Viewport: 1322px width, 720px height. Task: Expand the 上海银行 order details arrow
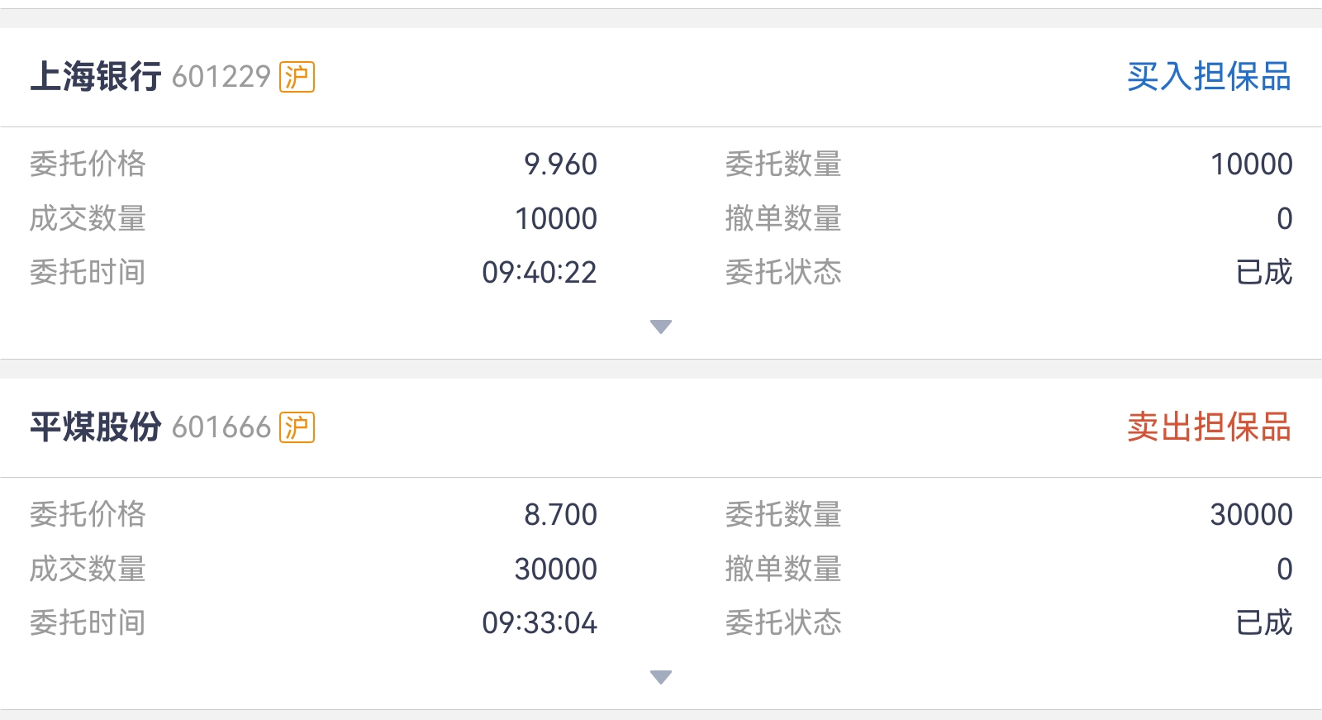coord(661,327)
